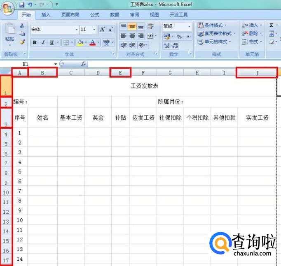Redo the last undone action
281x266 pixels.
tap(42, 5)
